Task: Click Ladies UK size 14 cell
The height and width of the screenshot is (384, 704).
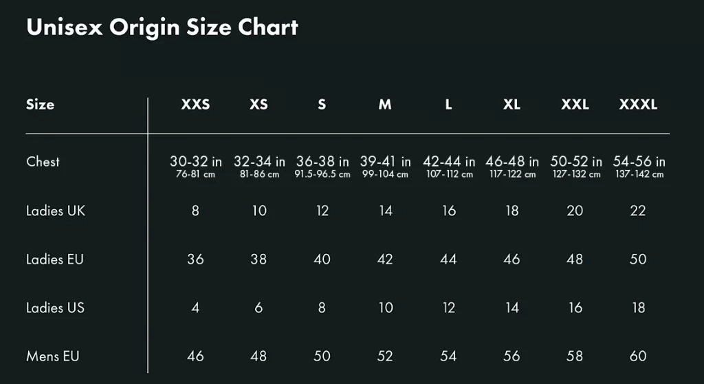Action: click(386, 211)
